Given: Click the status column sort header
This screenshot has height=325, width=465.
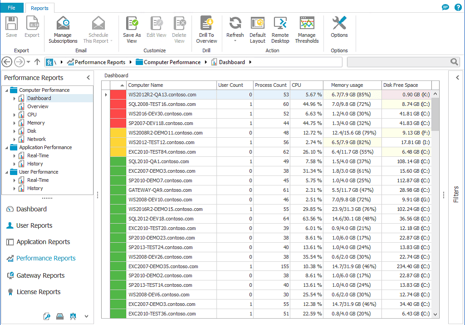Looking at the screenshot, I should pos(118,85).
